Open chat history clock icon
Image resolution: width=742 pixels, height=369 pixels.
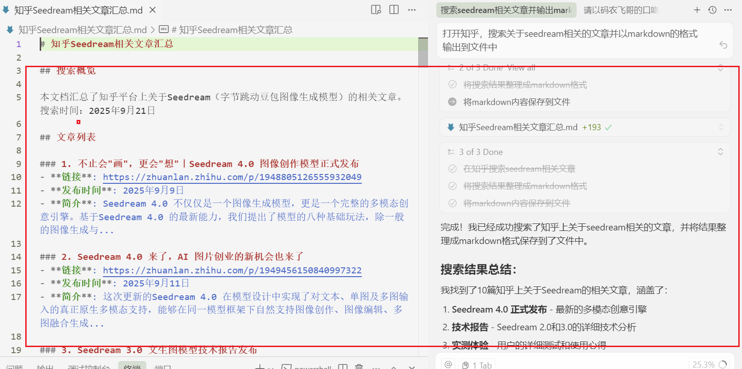coord(713,10)
